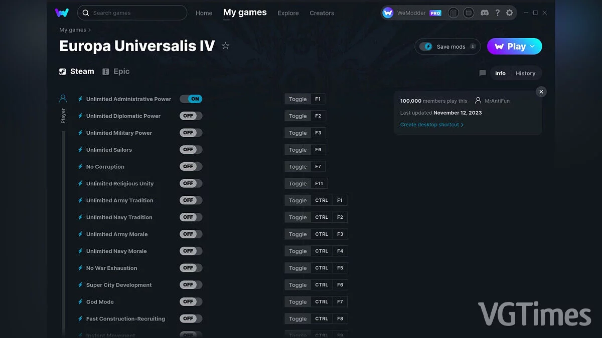602x338 pixels.
Task: Turn off Unlimited Administrative Power
Action: point(192,99)
